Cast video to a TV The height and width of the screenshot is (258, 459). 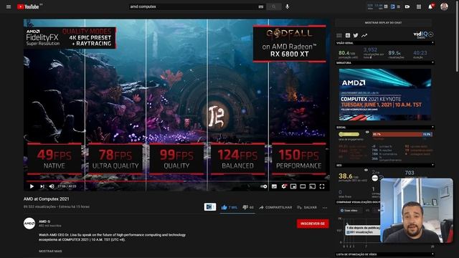[313, 186]
